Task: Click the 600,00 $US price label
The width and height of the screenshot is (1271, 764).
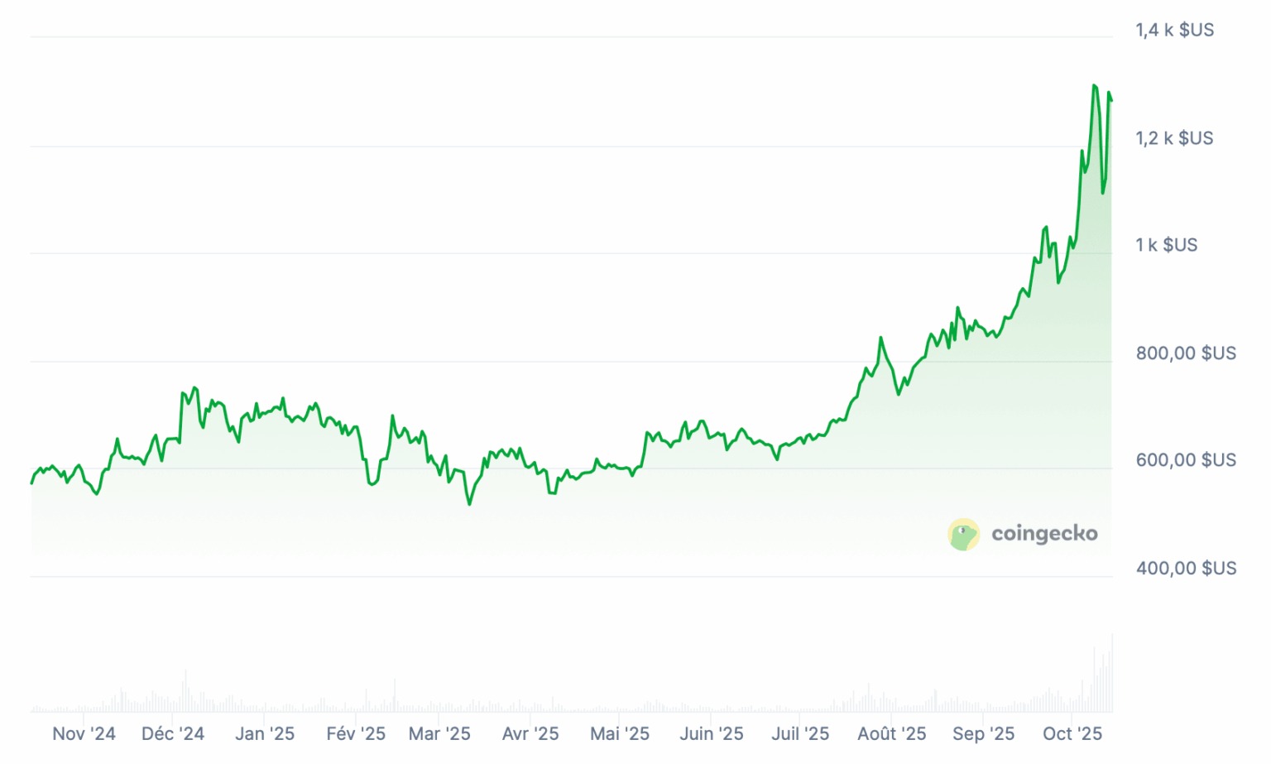Action: coord(1186,460)
